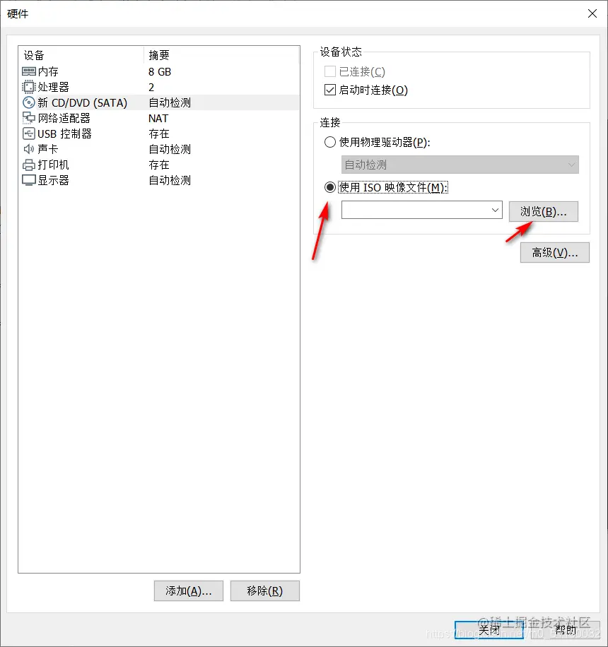Click the 移除(R) remove device button
This screenshot has height=647, width=608.
(x=264, y=591)
